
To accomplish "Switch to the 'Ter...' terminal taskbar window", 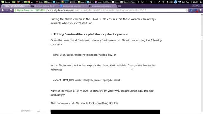I will click(132, 2).
